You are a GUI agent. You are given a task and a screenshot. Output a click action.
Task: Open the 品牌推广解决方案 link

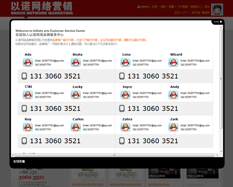[63, 40]
